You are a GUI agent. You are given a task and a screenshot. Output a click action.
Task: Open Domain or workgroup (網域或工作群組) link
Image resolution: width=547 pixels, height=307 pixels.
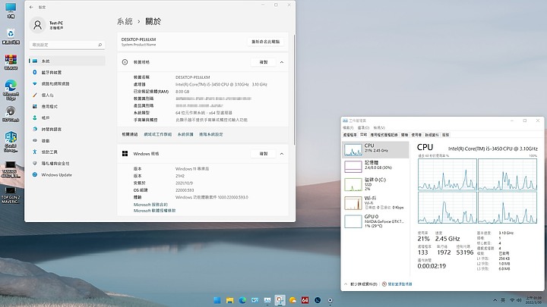click(x=158, y=134)
